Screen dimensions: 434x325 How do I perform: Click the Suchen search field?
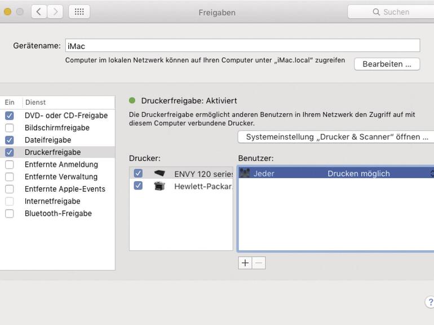click(391, 12)
